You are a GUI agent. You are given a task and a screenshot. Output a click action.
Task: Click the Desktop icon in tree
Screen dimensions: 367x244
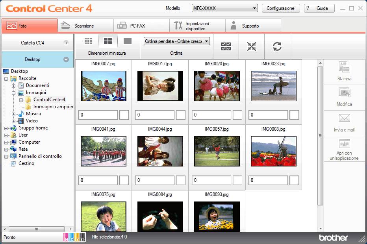6,71
